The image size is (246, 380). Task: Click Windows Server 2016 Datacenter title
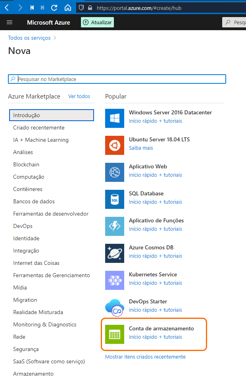pyautogui.click(x=170, y=112)
